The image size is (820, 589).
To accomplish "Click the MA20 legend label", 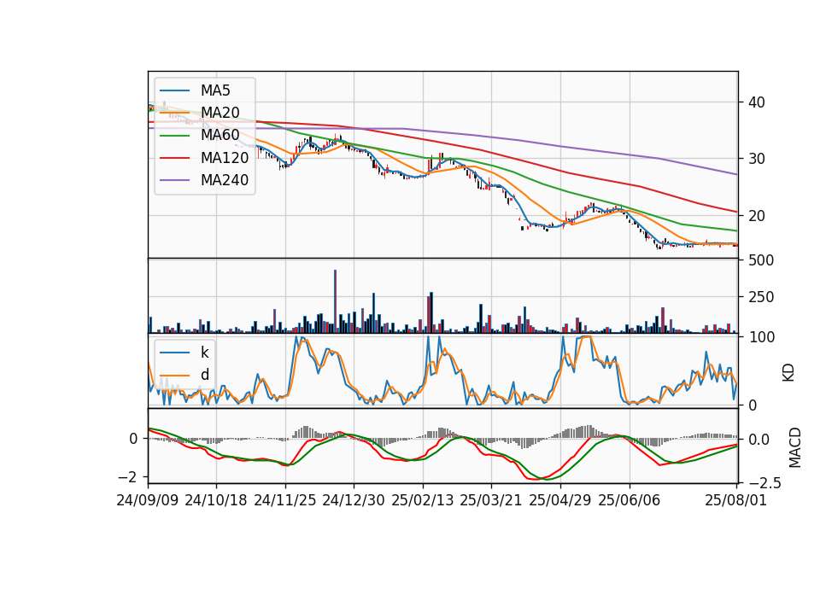I will [220, 113].
